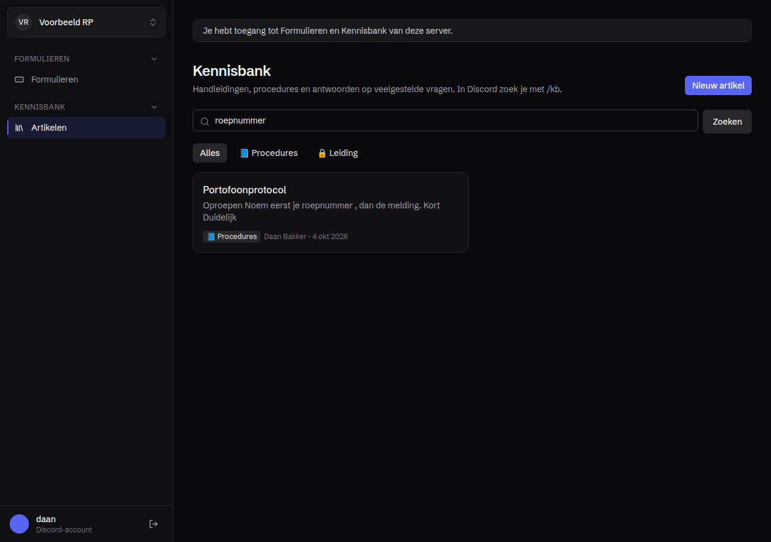Collapse the FORMULIEREN section chevron
The height and width of the screenshot is (542, 771).
tap(154, 59)
